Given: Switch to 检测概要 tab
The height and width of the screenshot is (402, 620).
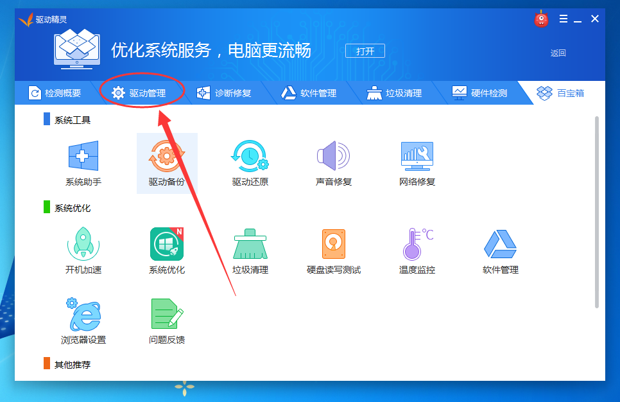Looking at the screenshot, I should [x=55, y=93].
